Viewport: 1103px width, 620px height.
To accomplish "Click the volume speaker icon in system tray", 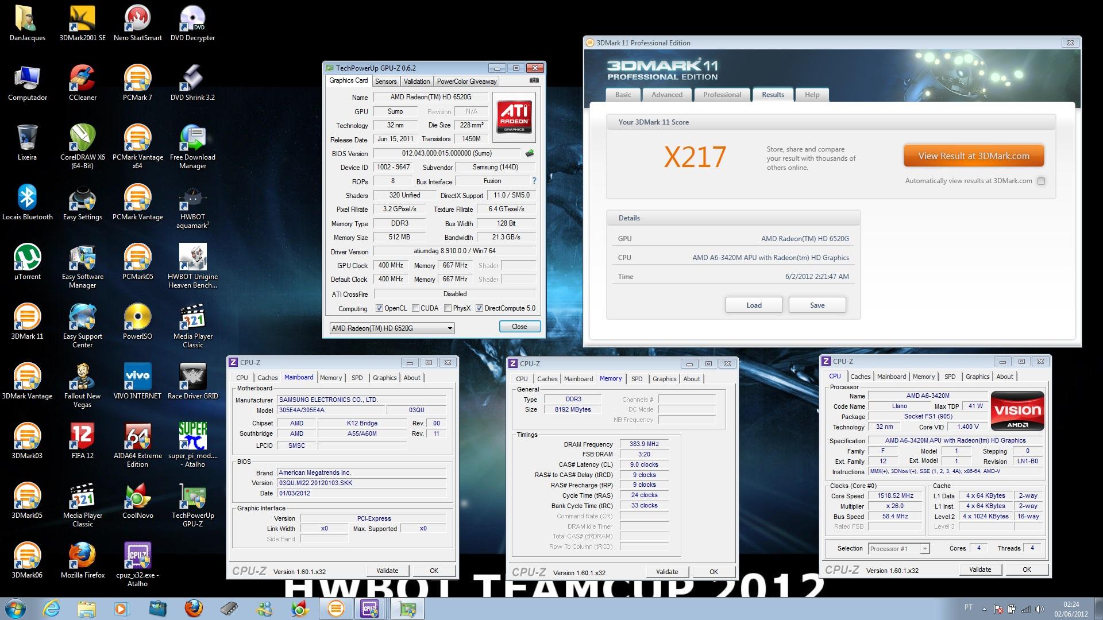I will point(1039,609).
